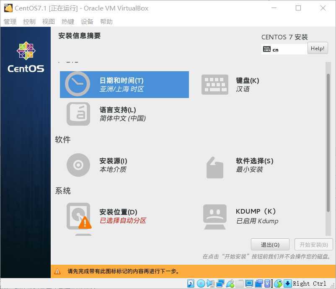
Task: Click the warning triangle in the orange bar
Action: tap(57, 271)
